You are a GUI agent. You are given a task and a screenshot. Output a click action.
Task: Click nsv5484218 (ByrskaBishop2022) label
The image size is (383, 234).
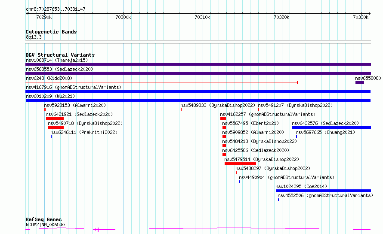coord(259,141)
